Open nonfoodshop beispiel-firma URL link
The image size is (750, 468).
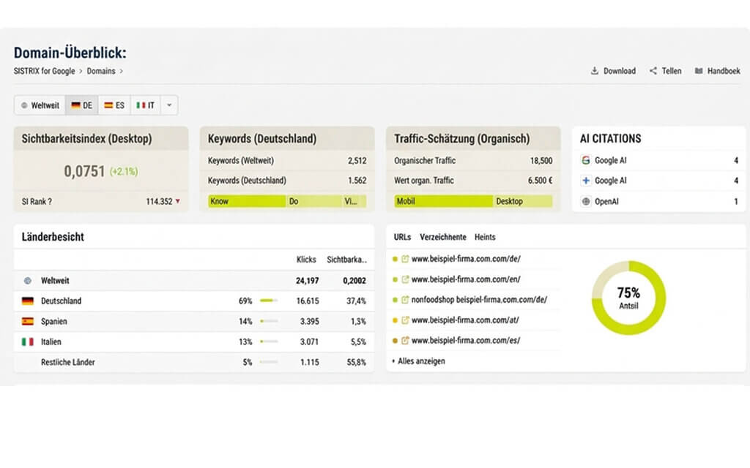(479, 300)
